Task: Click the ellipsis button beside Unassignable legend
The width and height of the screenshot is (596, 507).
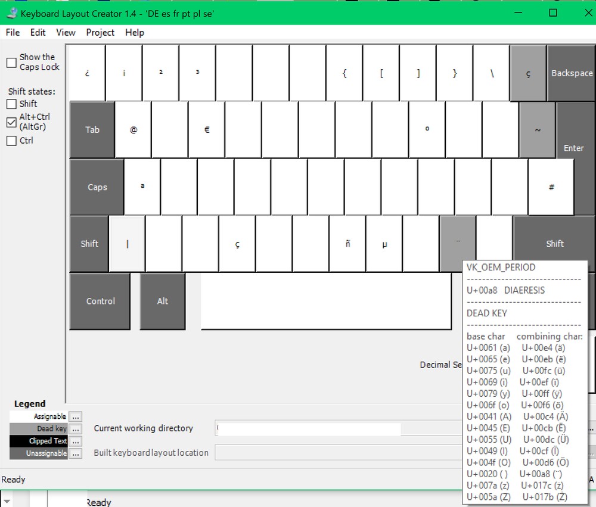Action: coord(75,453)
